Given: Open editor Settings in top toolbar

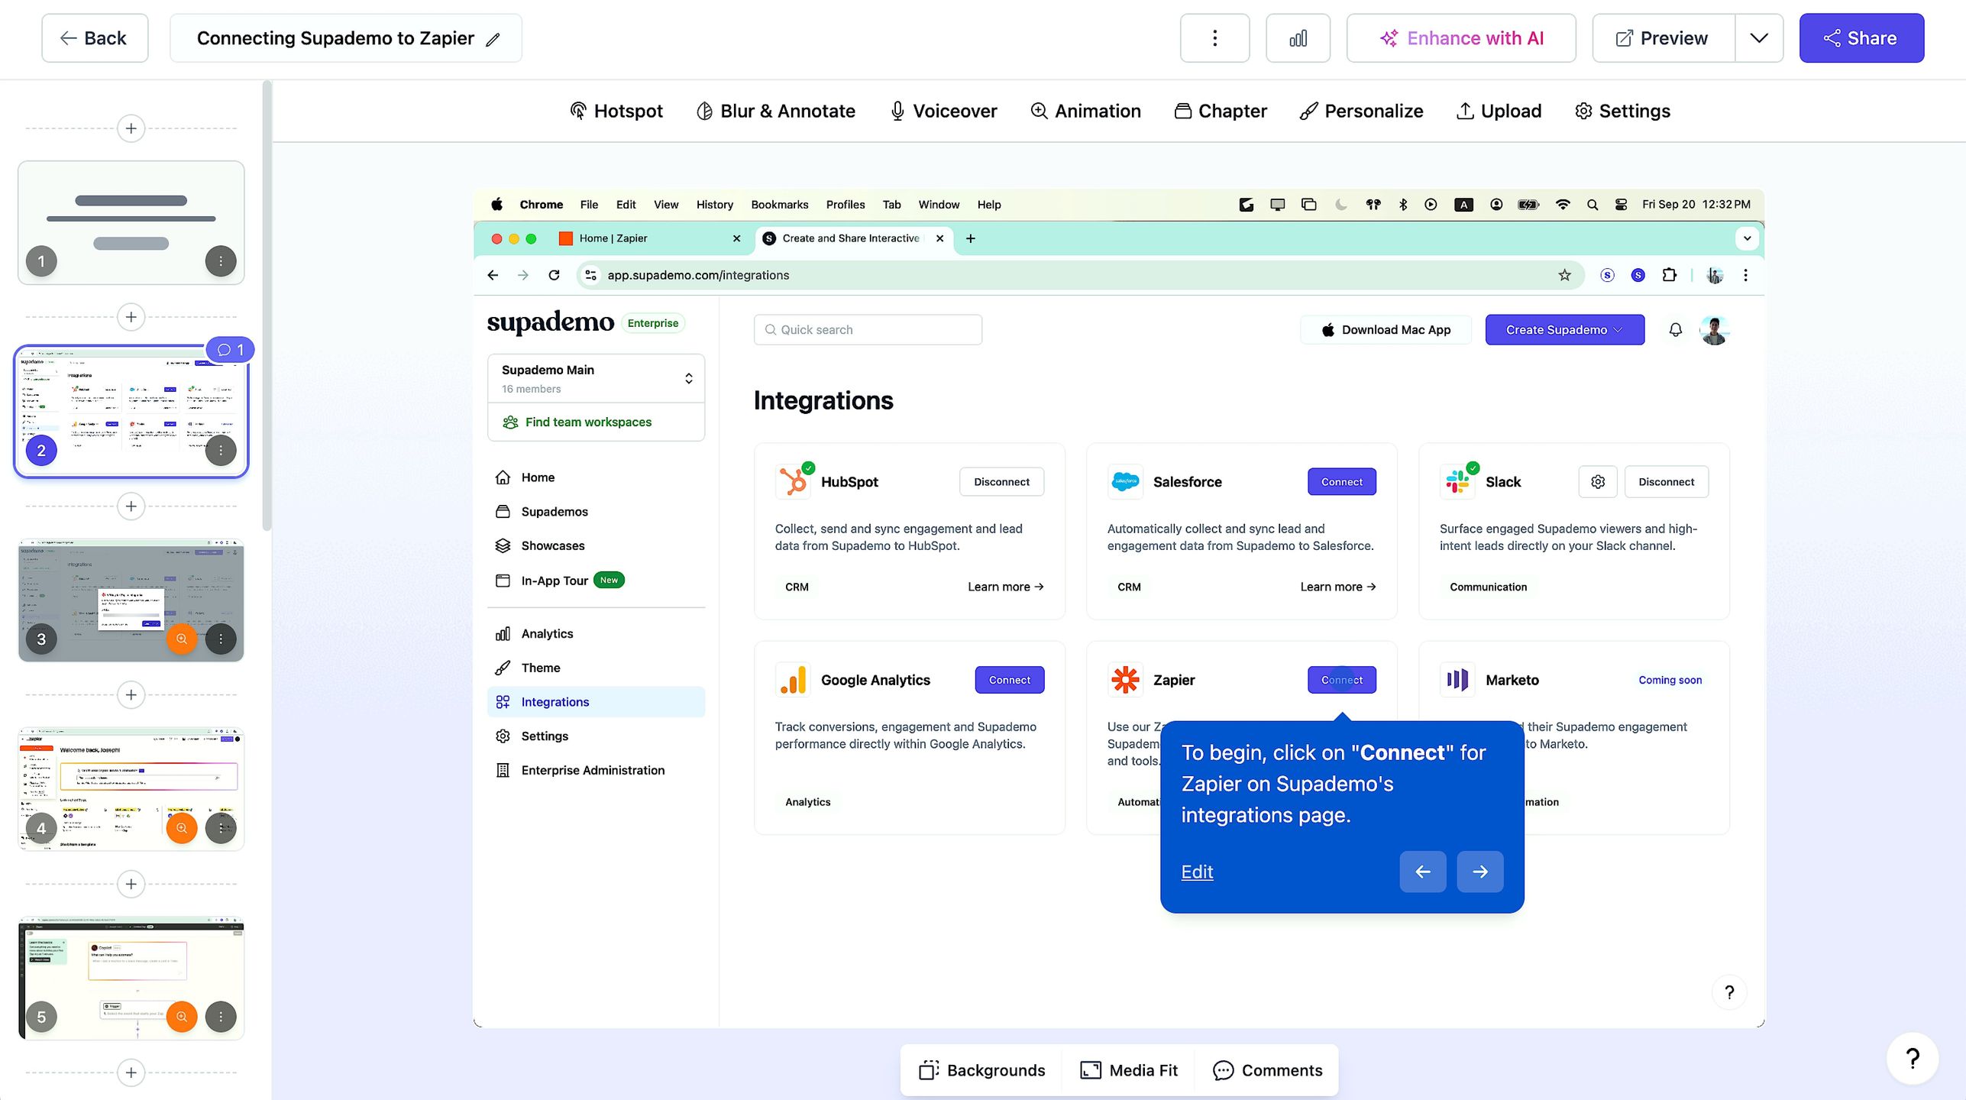Looking at the screenshot, I should (x=1622, y=112).
